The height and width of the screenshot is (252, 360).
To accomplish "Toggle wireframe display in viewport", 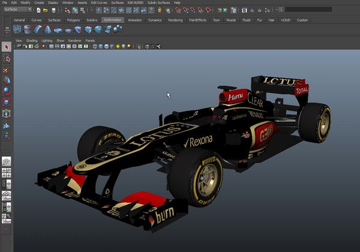I will 95,47.
